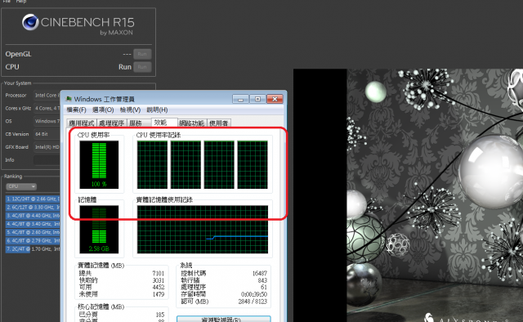Click the rendered scene preview in Cinebench
523x322 pixels.
[409, 195]
